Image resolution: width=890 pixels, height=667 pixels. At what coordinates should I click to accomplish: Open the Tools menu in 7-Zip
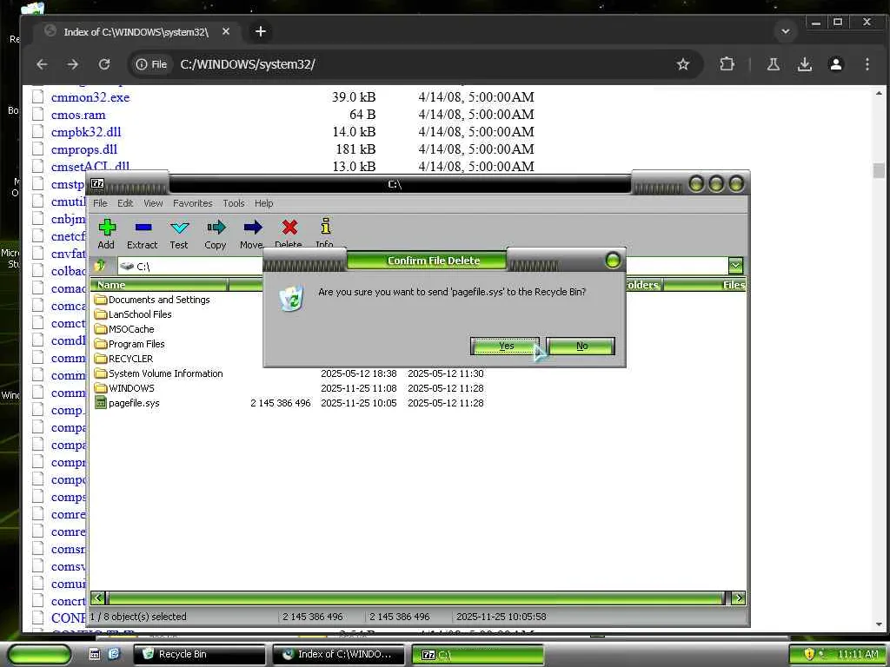point(233,203)
